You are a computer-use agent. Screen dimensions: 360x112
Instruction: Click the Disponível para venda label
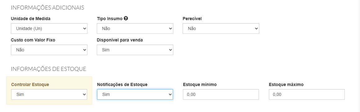120,40
